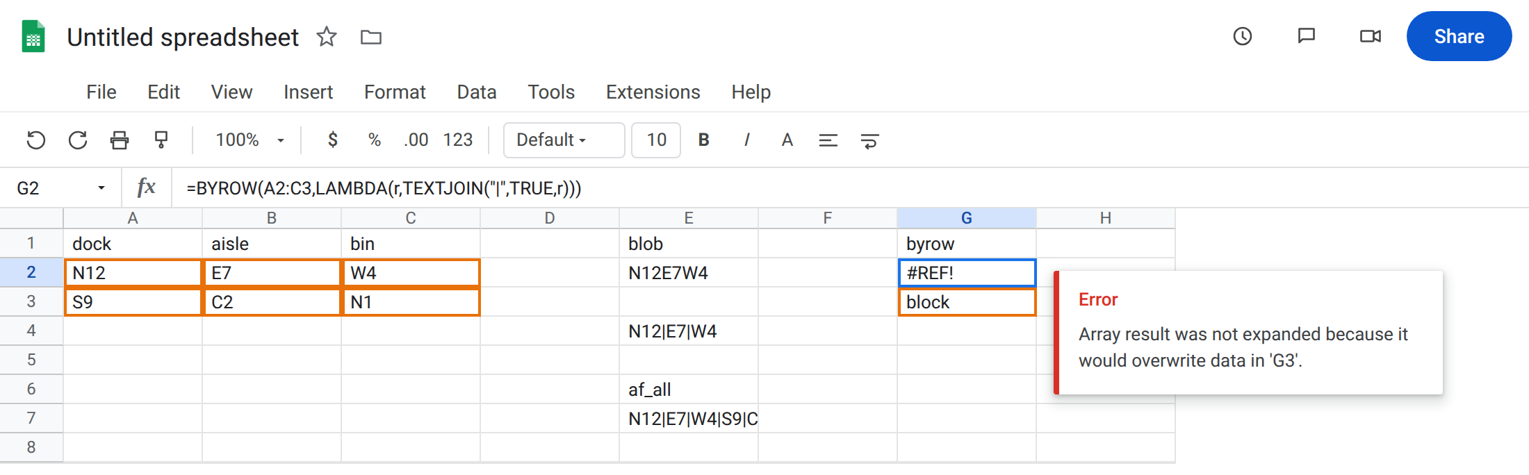Open the Google Sheets home icon
1529x475 pixels.
point(33,37)
